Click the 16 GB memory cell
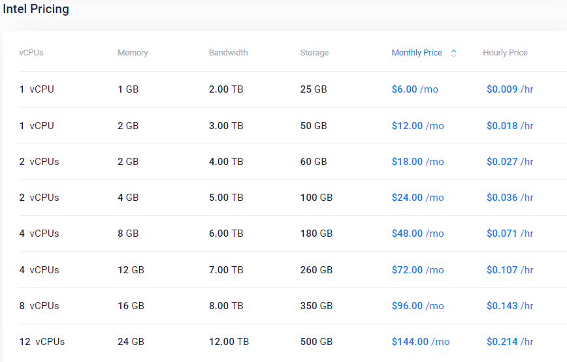 pos(131,306)
